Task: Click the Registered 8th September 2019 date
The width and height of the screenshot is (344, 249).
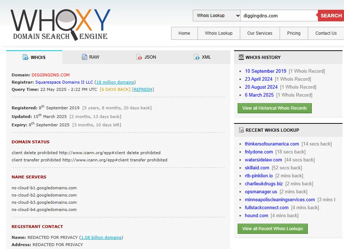Action: pos(59,107)
